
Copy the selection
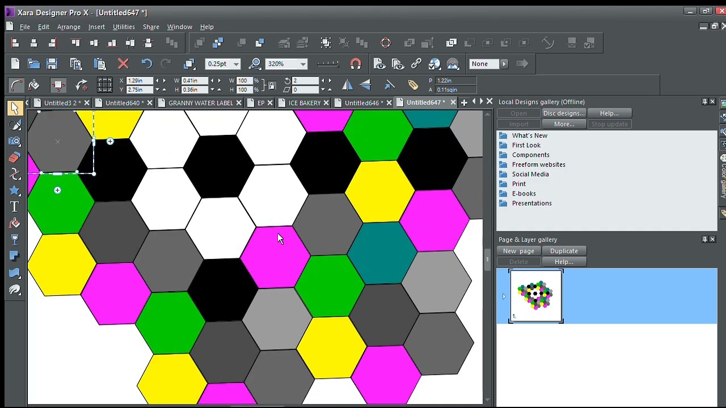75,64
